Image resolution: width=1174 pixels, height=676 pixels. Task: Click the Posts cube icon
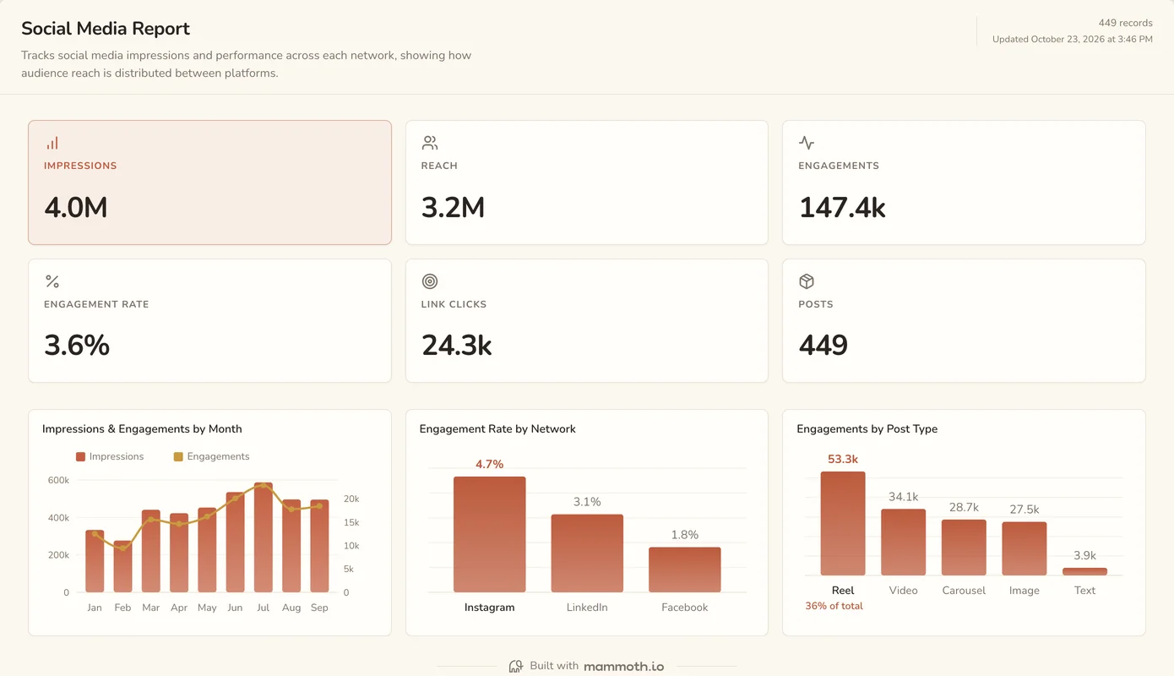[x=807, y=281]
